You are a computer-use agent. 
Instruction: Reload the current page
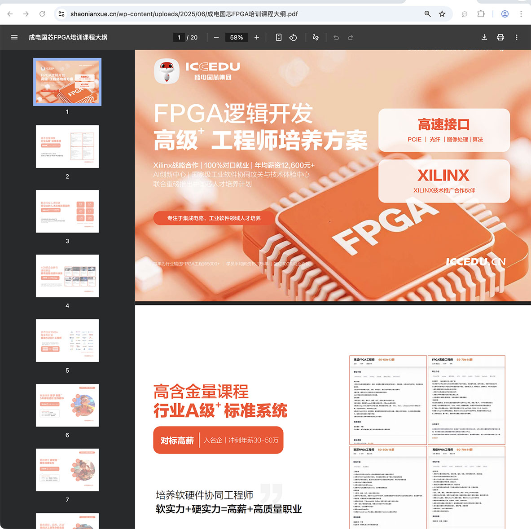[42, 14]
